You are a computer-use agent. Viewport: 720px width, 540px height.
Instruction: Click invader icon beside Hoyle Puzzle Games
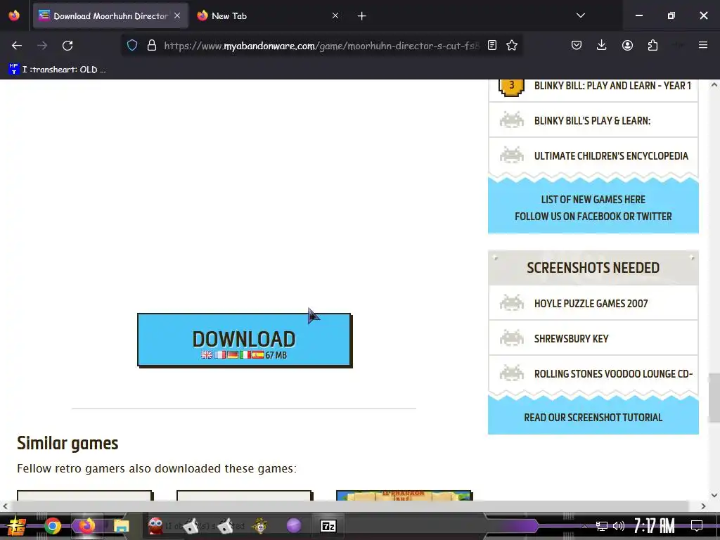click(x=512, y=304)
